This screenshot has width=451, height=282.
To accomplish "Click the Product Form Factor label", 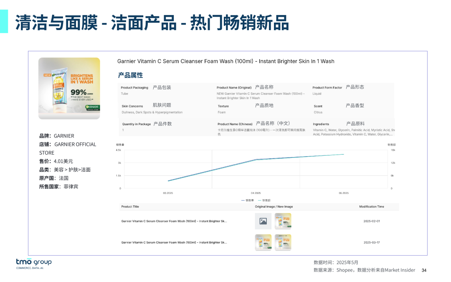I will coord(327,88).
